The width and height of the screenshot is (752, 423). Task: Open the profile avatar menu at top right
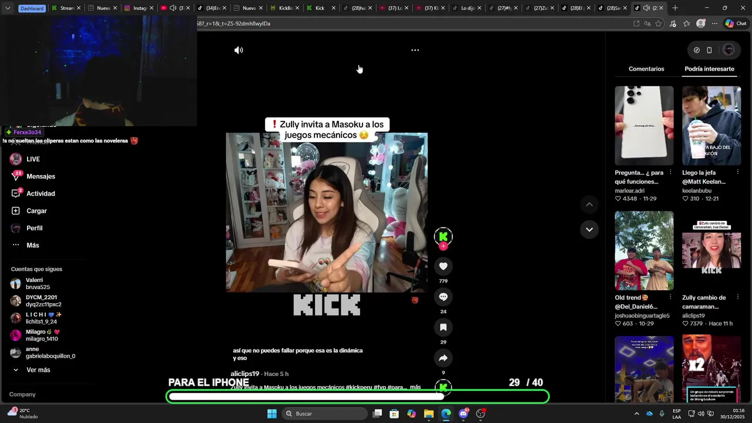pos(728,50)
